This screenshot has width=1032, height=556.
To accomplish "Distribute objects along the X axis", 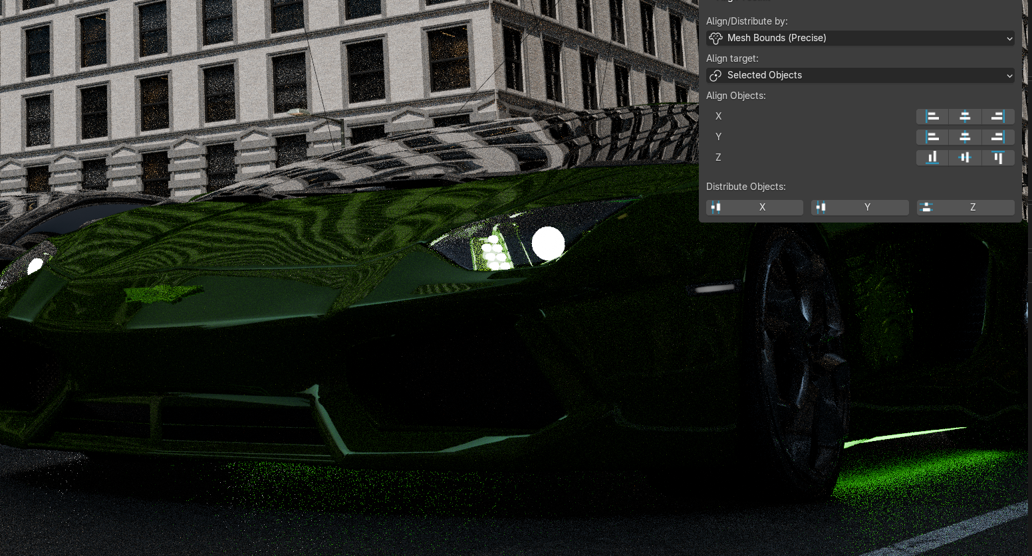I will (754, 208).
